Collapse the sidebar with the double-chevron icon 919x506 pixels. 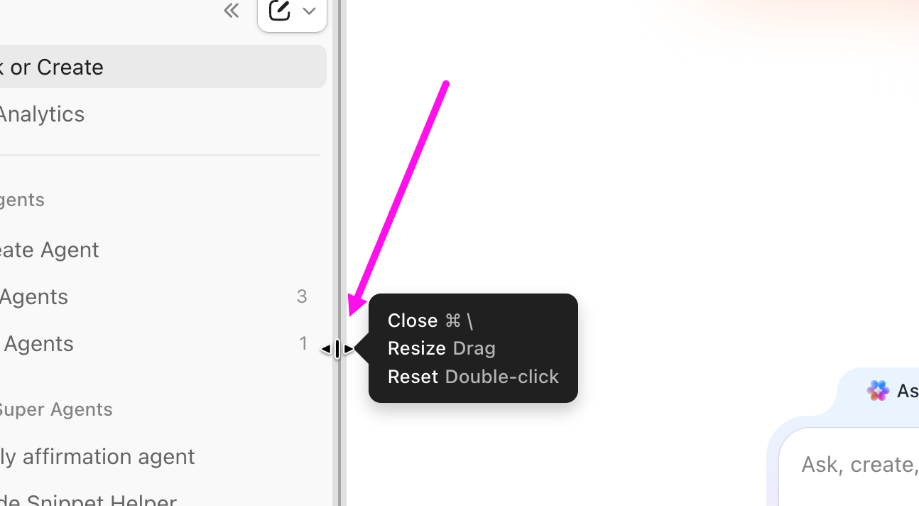231,10
